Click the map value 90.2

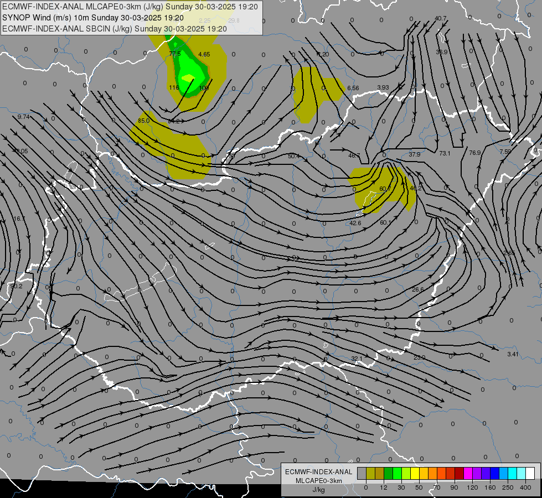16,286
